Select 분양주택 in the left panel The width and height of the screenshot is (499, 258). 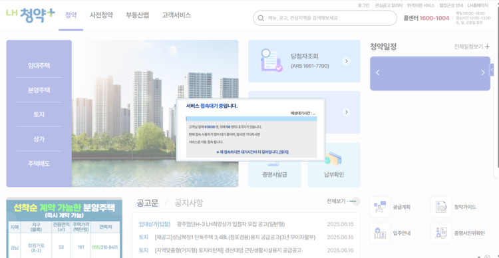tap(39, 90)
